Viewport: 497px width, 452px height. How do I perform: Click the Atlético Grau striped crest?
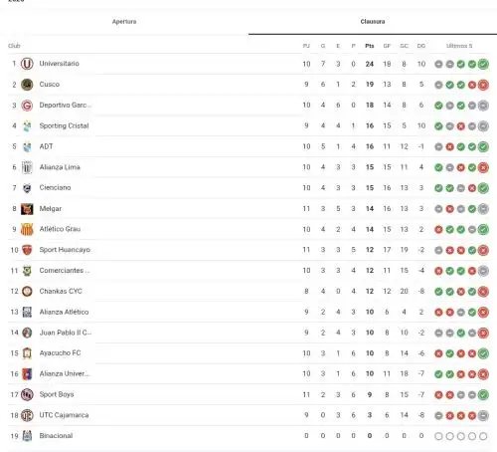tap(27, 229)
